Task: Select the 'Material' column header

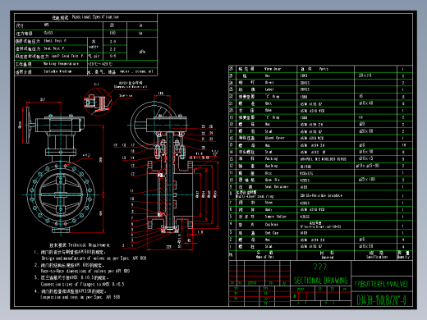Action: click(x=327, y=258)
